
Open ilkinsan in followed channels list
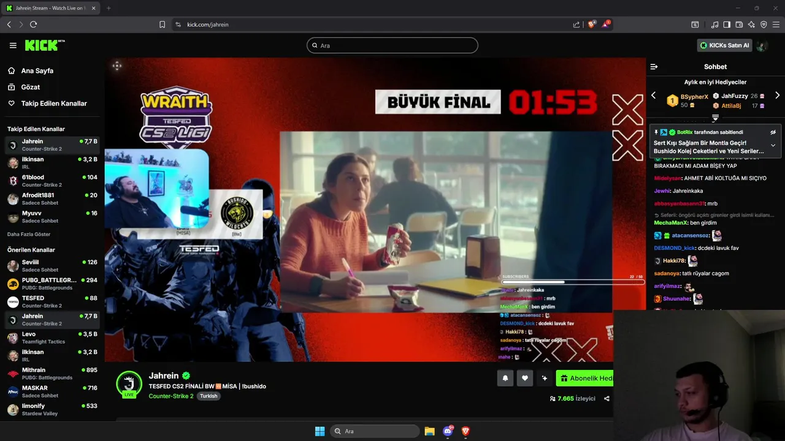coord(52,163)
